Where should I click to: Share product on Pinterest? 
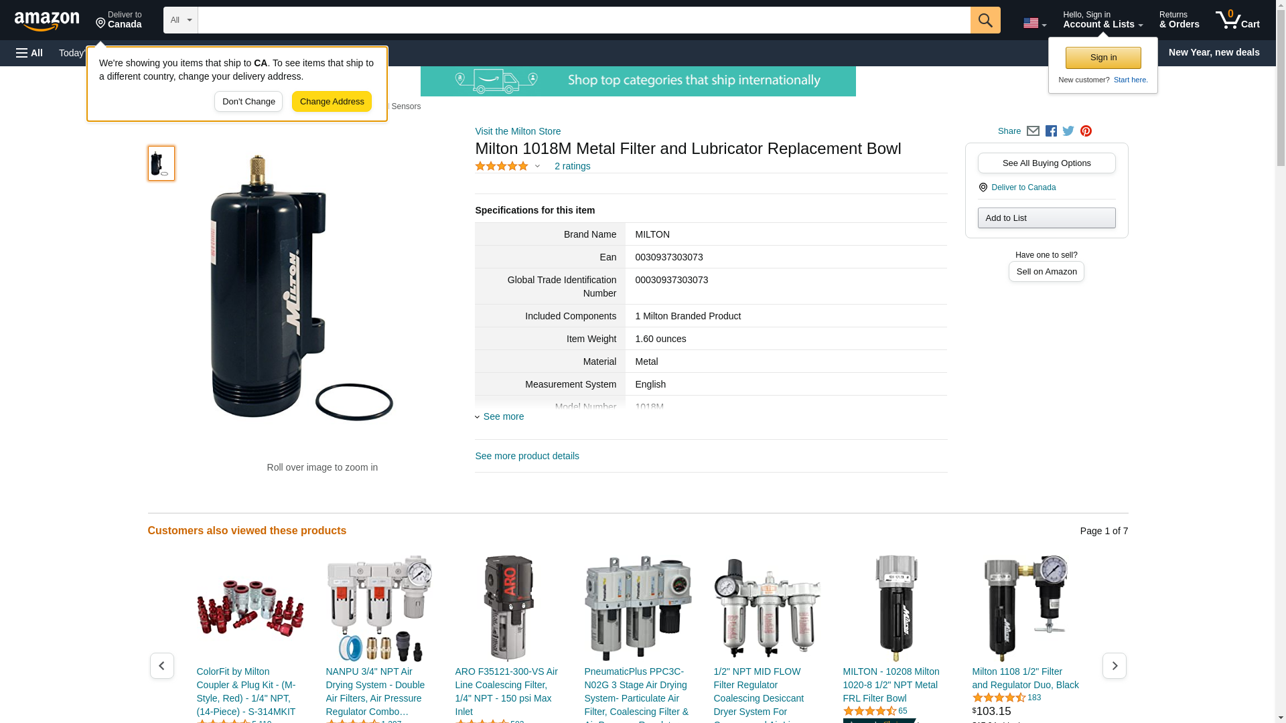coord(1086,131)
